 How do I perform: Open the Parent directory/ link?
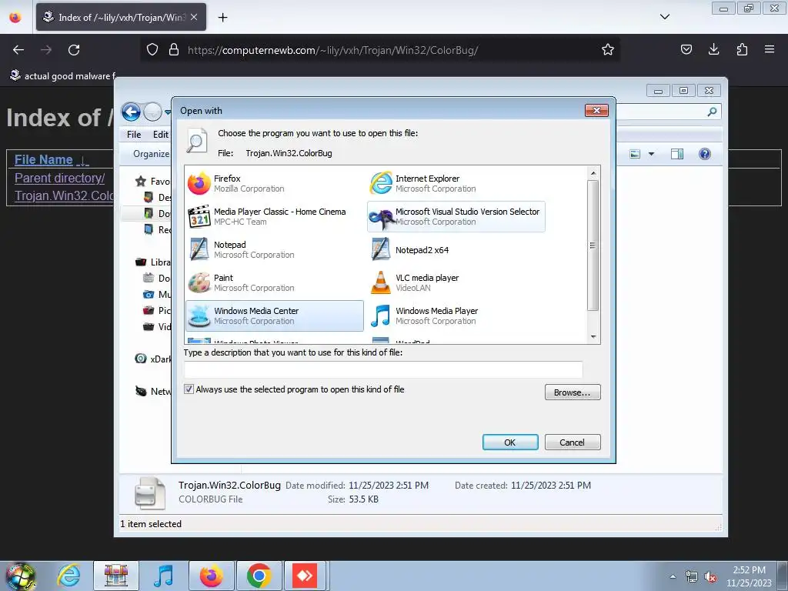(x=60, y=178)
